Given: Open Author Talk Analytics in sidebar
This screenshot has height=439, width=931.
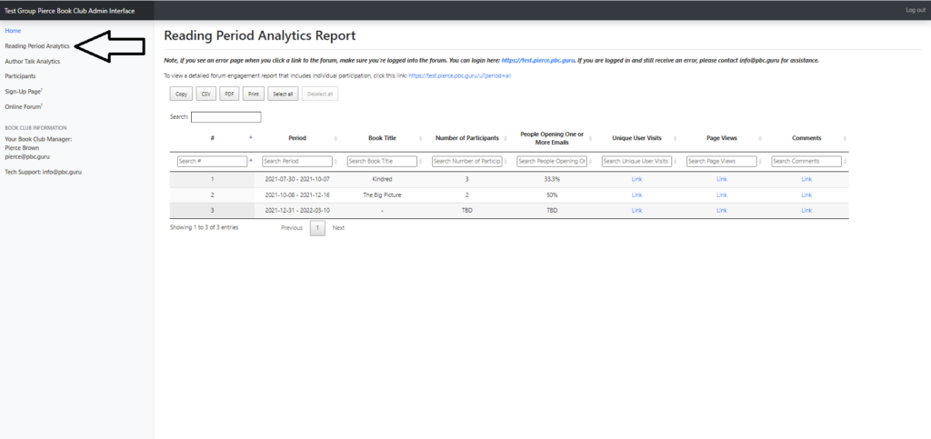Looking at the screenshot, I should 32,61.
